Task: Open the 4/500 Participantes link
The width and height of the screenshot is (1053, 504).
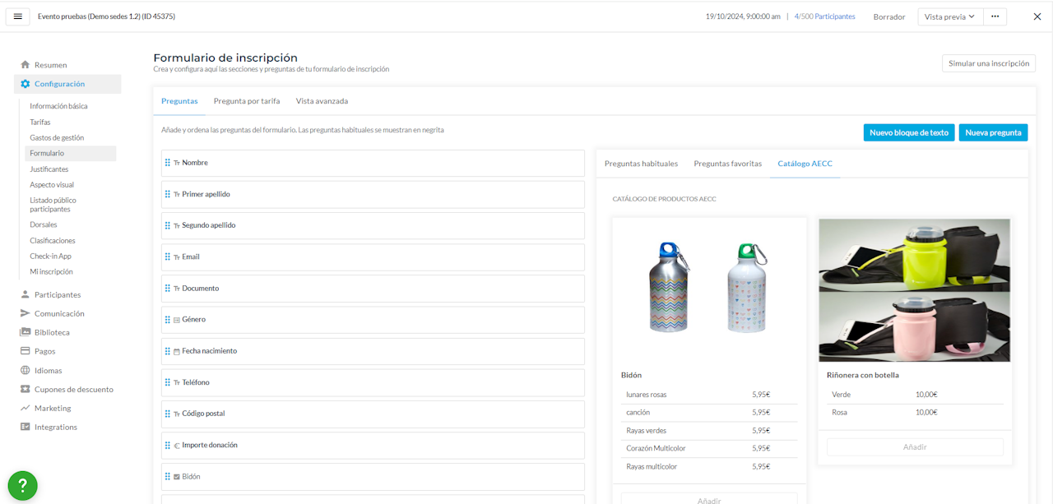Action: tap(824, 16)
